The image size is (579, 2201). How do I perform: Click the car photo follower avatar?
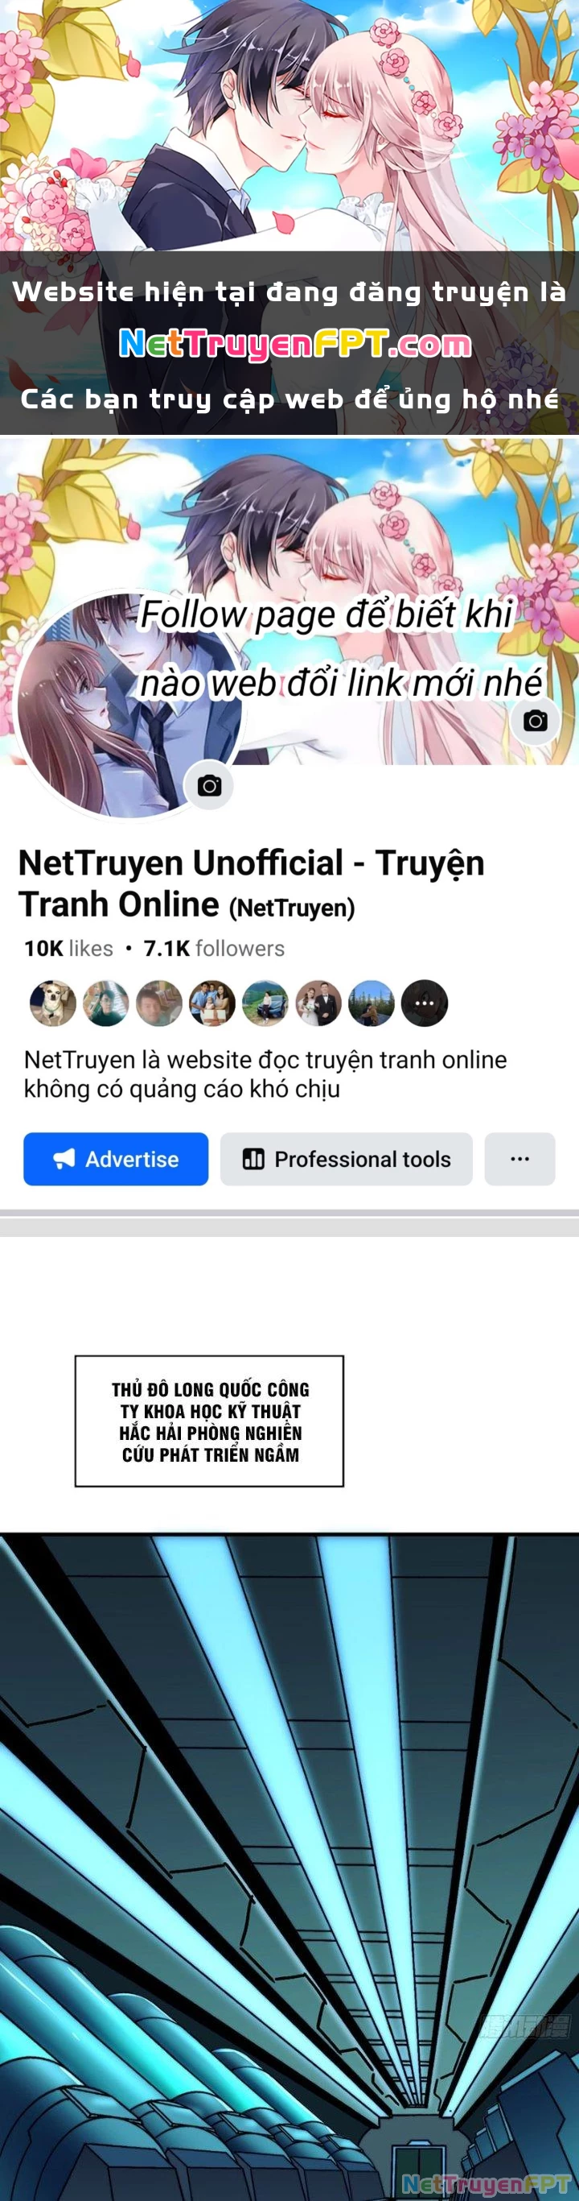tap(265, 1003)
